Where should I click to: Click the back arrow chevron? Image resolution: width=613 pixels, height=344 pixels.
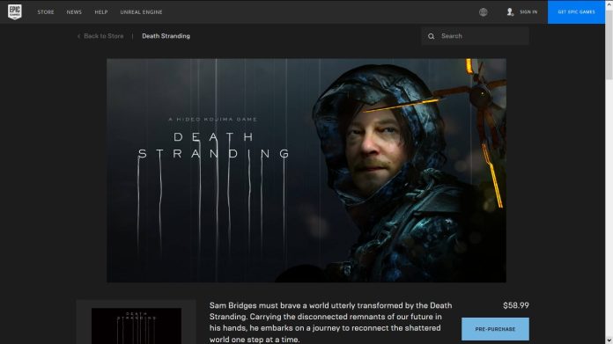point(78,36)
